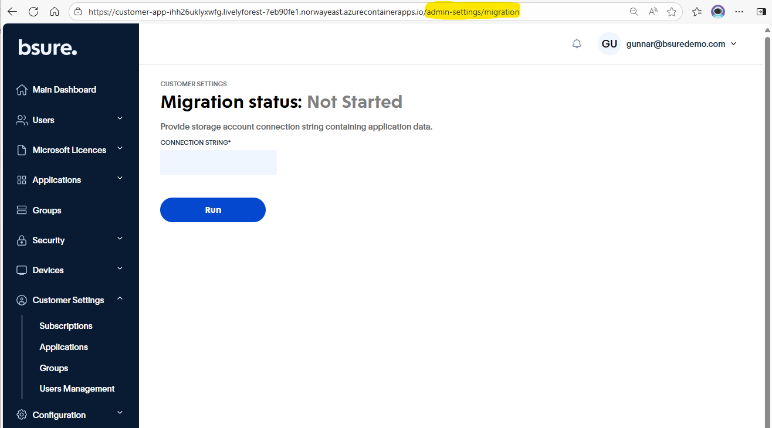The width and height of the screenshot is (772, 428).
Task: Open Subscriptions under Customer Settings
Action: (x=66, y=326)
